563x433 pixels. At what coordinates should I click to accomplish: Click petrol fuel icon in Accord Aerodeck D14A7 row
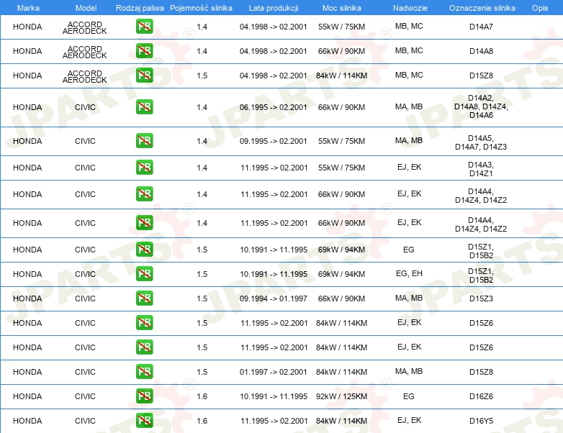click(x=144, y=27)
